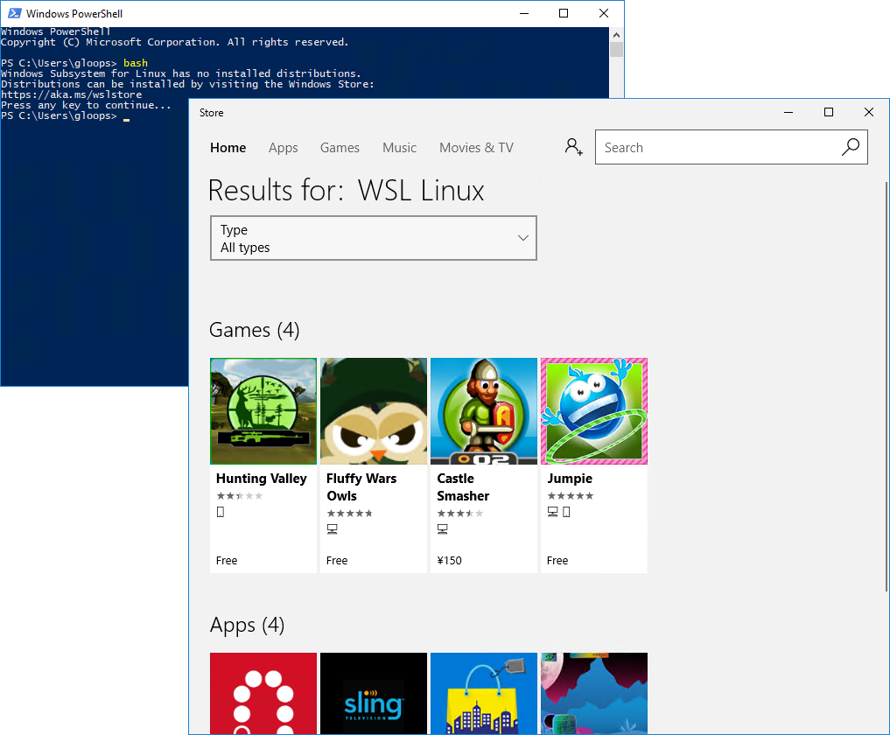Click the Store window title text
The width and height of the screenshot is (890, 735).
(x=211, y=113)
